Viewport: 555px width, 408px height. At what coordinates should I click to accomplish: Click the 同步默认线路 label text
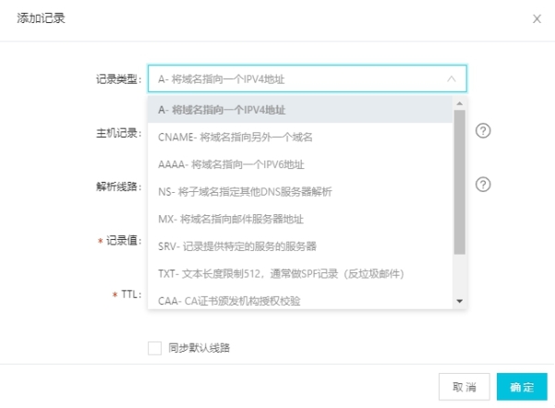coord(199,348)
